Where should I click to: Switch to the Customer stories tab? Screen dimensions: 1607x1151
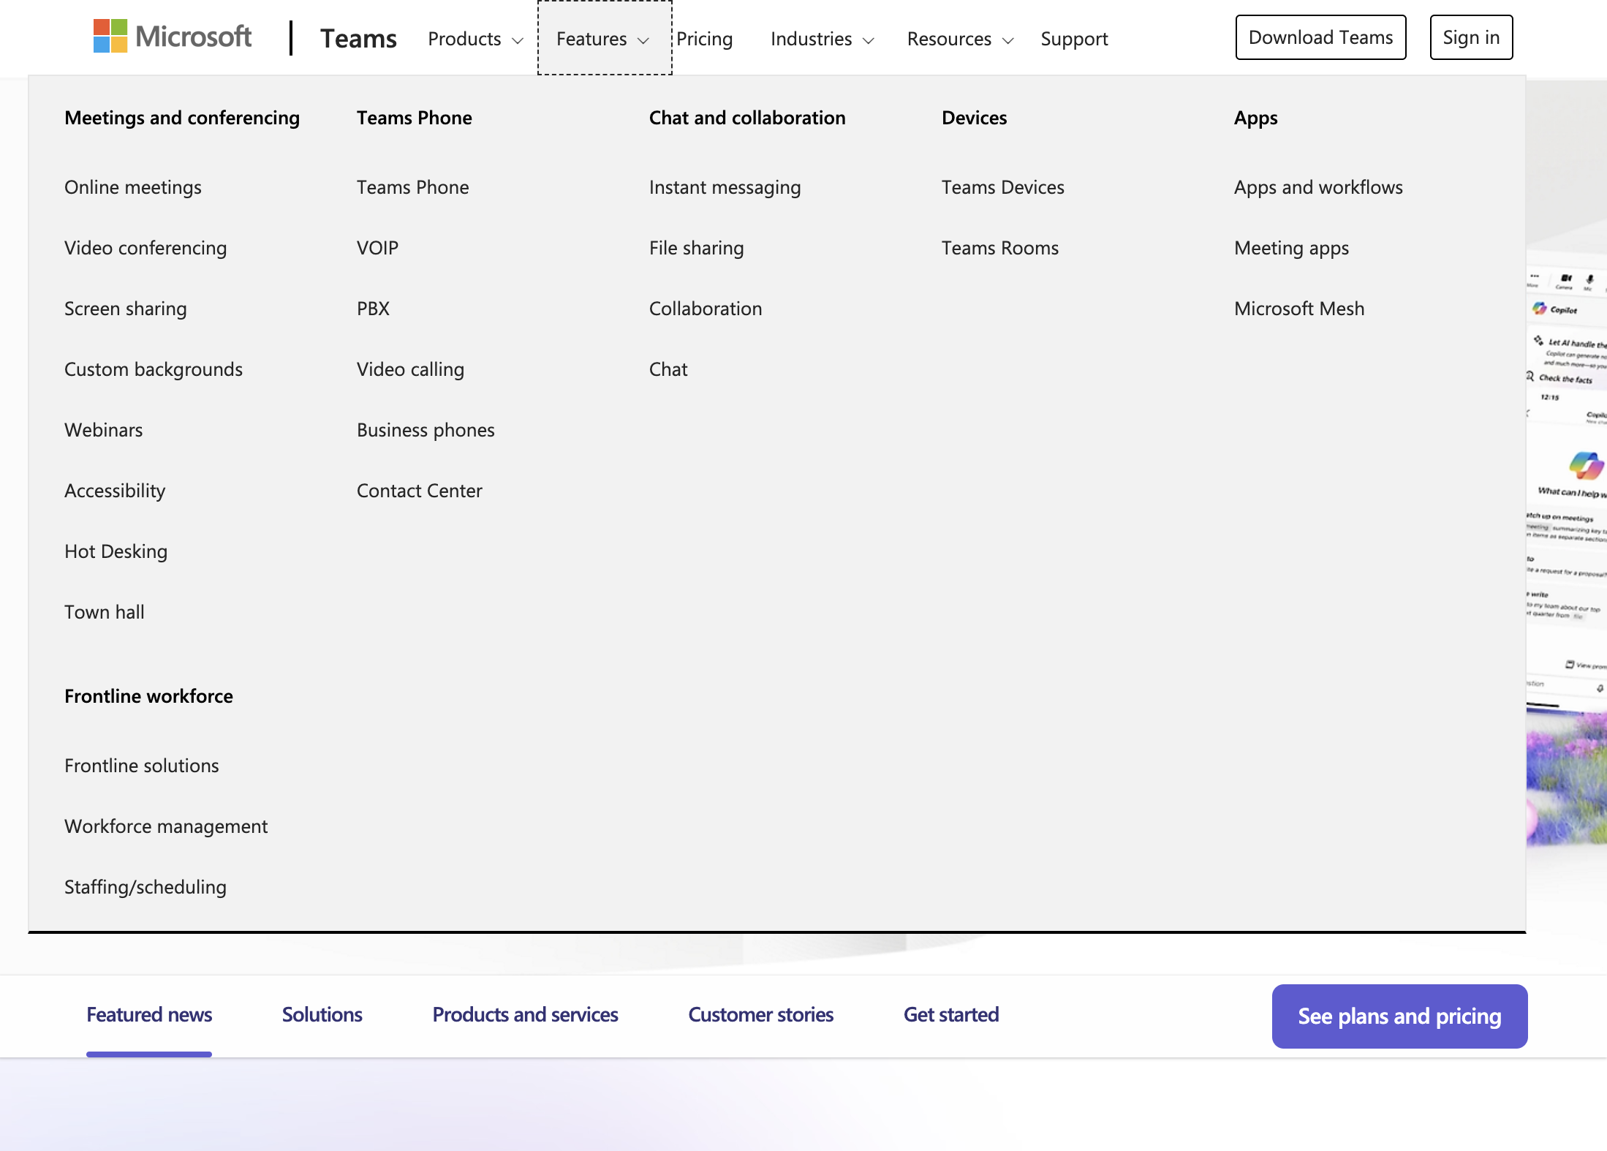tap(760, 1014)
